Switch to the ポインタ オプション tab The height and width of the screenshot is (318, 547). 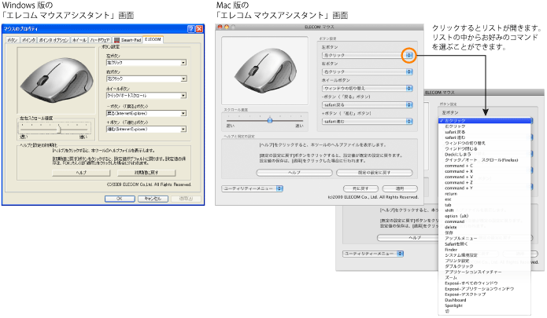click(x=54, y=40)
